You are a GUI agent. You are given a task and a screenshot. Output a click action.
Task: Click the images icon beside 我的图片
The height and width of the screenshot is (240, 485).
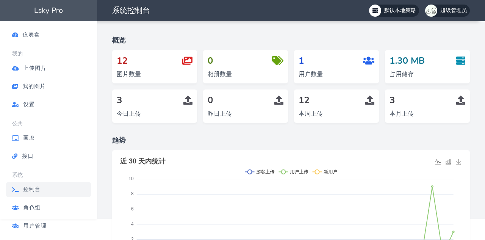tap(15, 86)
